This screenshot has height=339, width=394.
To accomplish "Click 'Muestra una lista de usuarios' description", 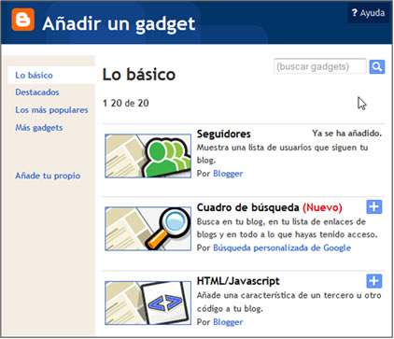I will pyautogui.click(x=282, y=154).
